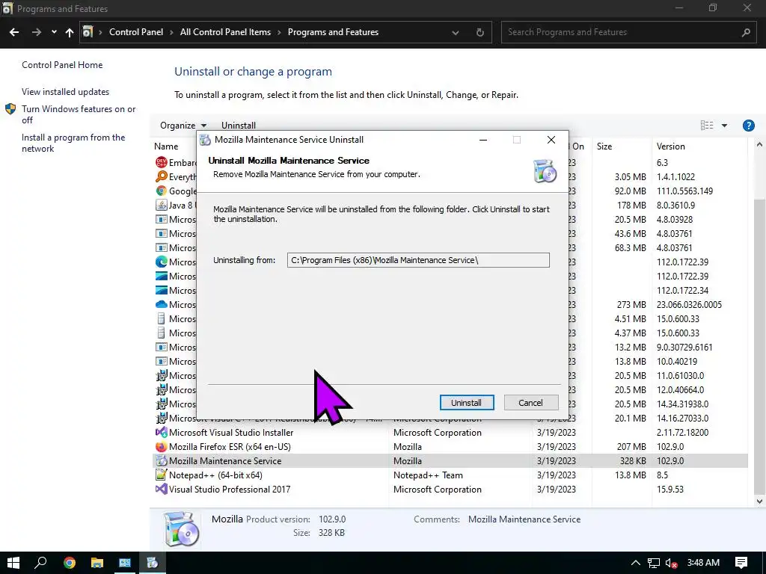Open Install a program from the network
Image resolution: width=766 pixels, height=574 pixels.
pos(73,143)
